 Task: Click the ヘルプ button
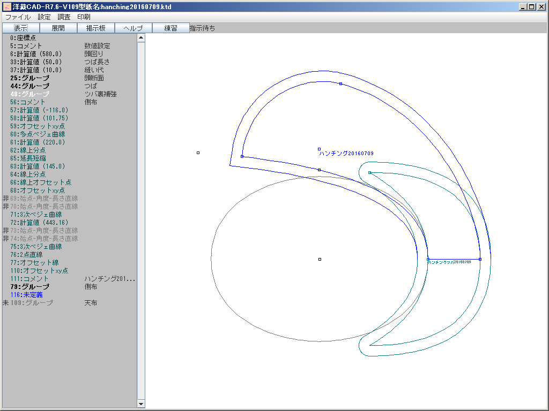[x=133, y=28]
